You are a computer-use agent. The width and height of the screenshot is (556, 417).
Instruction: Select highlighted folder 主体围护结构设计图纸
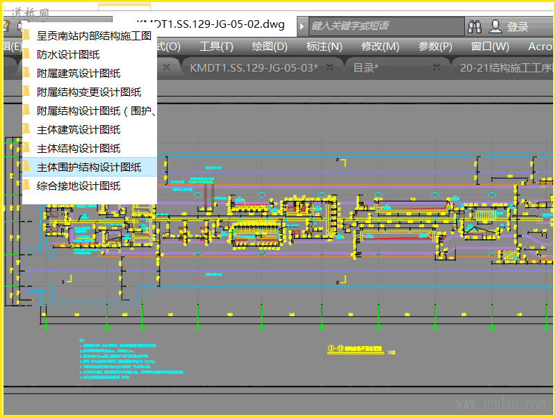[x=90, y=167]
